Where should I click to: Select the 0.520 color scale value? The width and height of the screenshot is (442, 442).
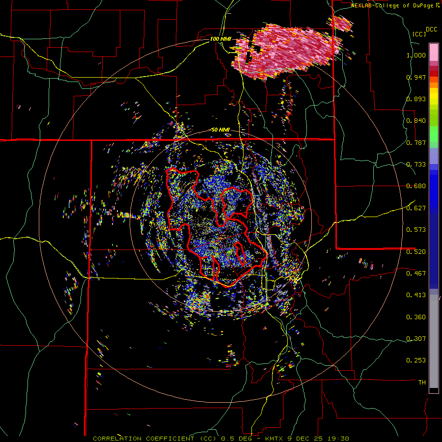416,251
